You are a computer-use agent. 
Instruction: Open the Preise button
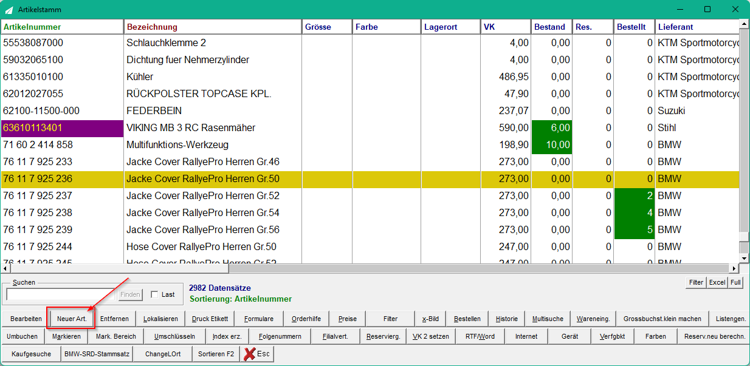(348, 319)
